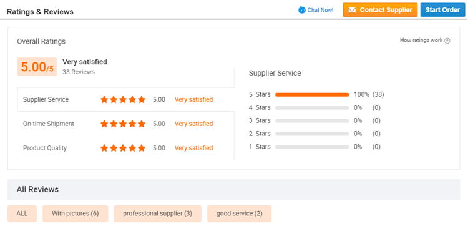468x231 pixels.
Task: Click the Supplier Service star rating icons
Action: click(x=123, y=100)
